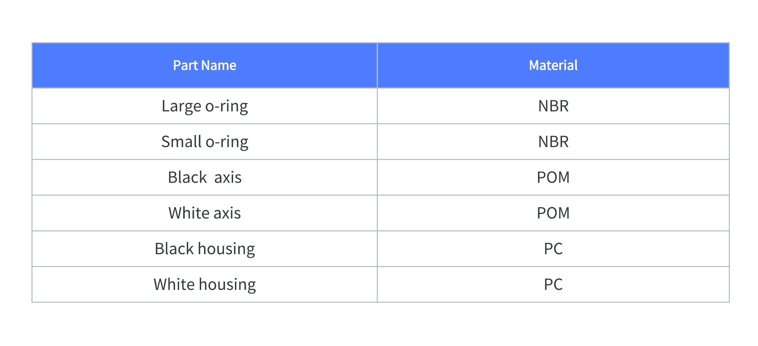The width and height of the screenshot is (758, 346).
Task: Click the Black axis cell
Action: tap(205, 177)
